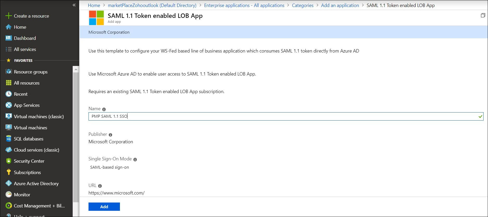Open All services in the sidebar
Screen dimensions: 488x217
tap(25, 49)
